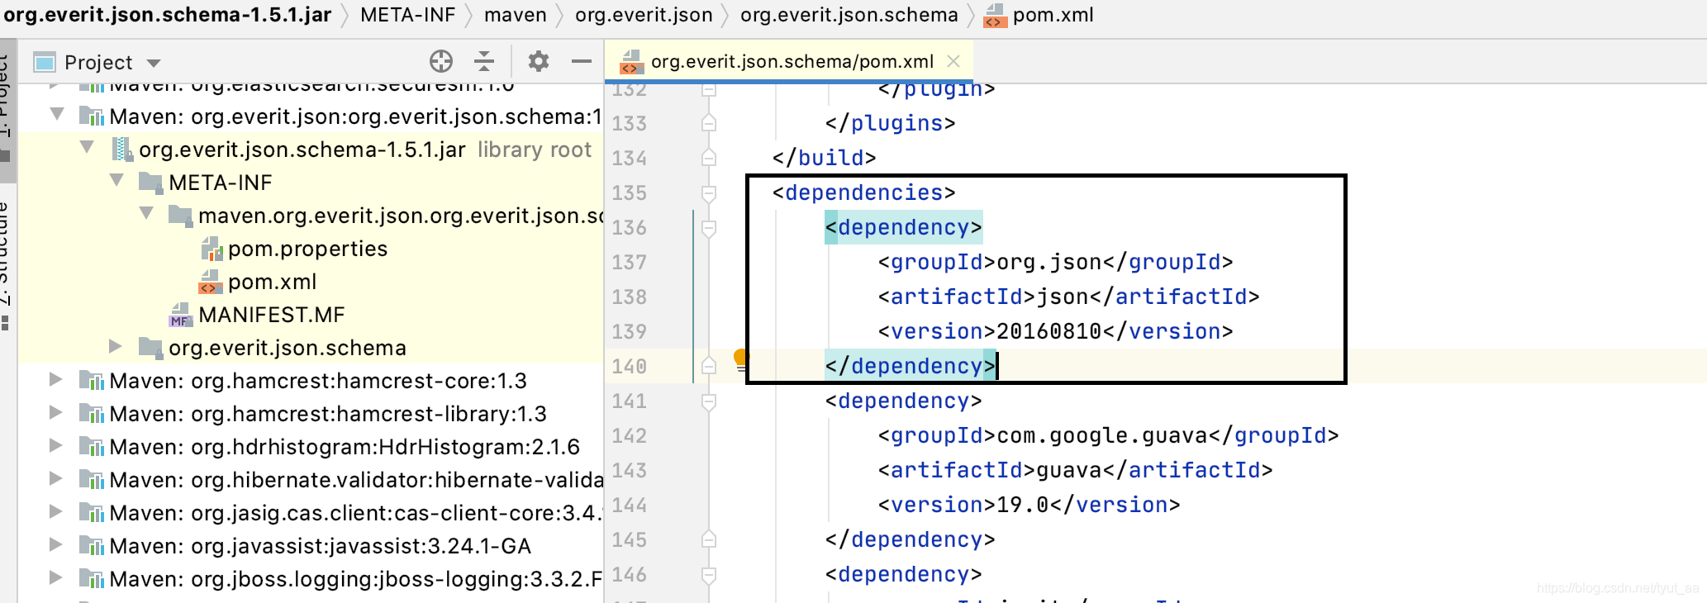This screenshot has height=603, width=1707.
Task: Click the Project panel window icon
Action: pos(44,62)
